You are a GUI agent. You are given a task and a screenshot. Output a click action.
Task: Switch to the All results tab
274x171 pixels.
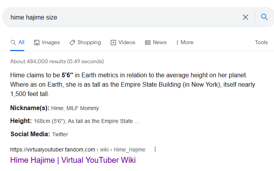17,43
